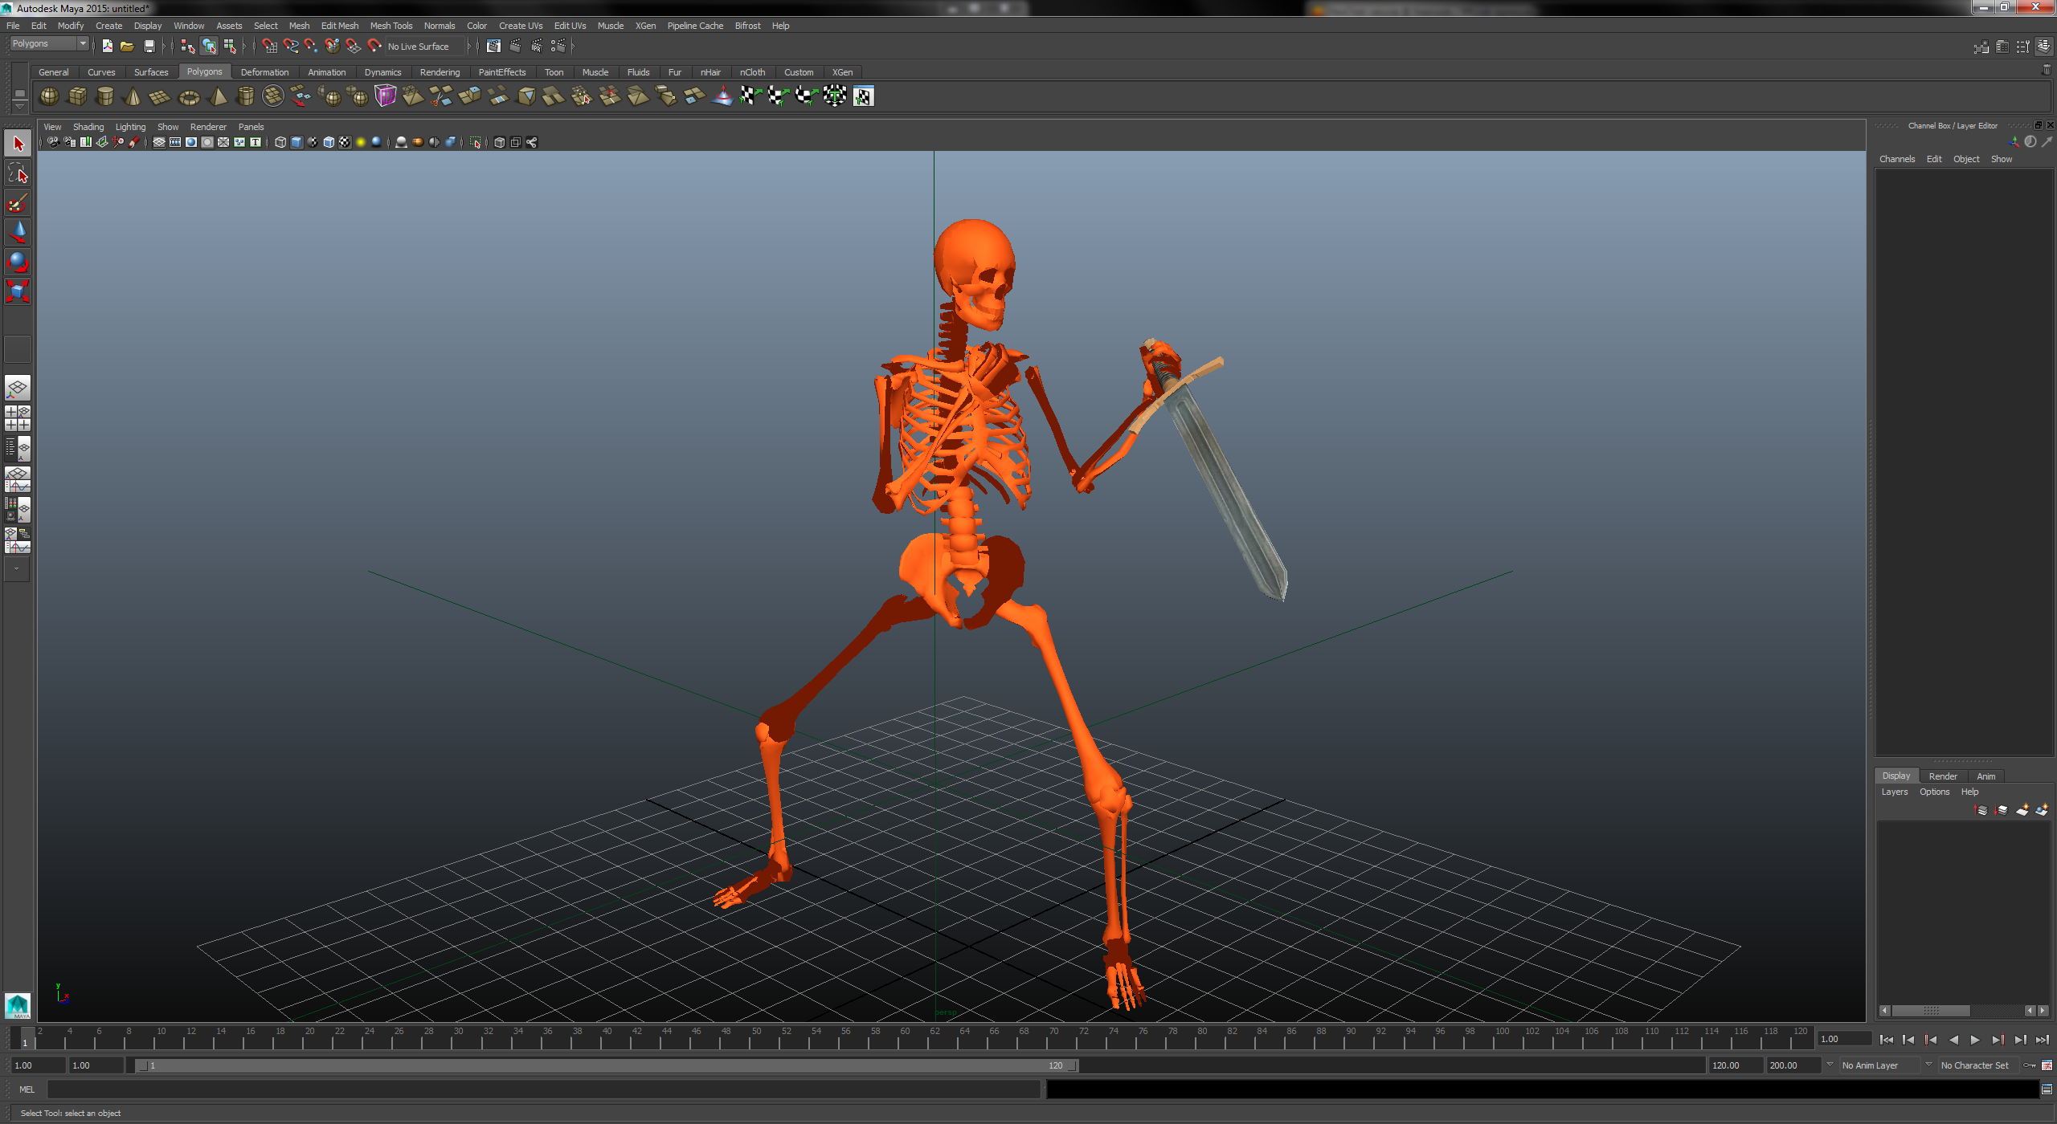This screenshot has width=2057, height=1124.
Task: Toggle Snap to Points magnet
Action: (311, 47)
